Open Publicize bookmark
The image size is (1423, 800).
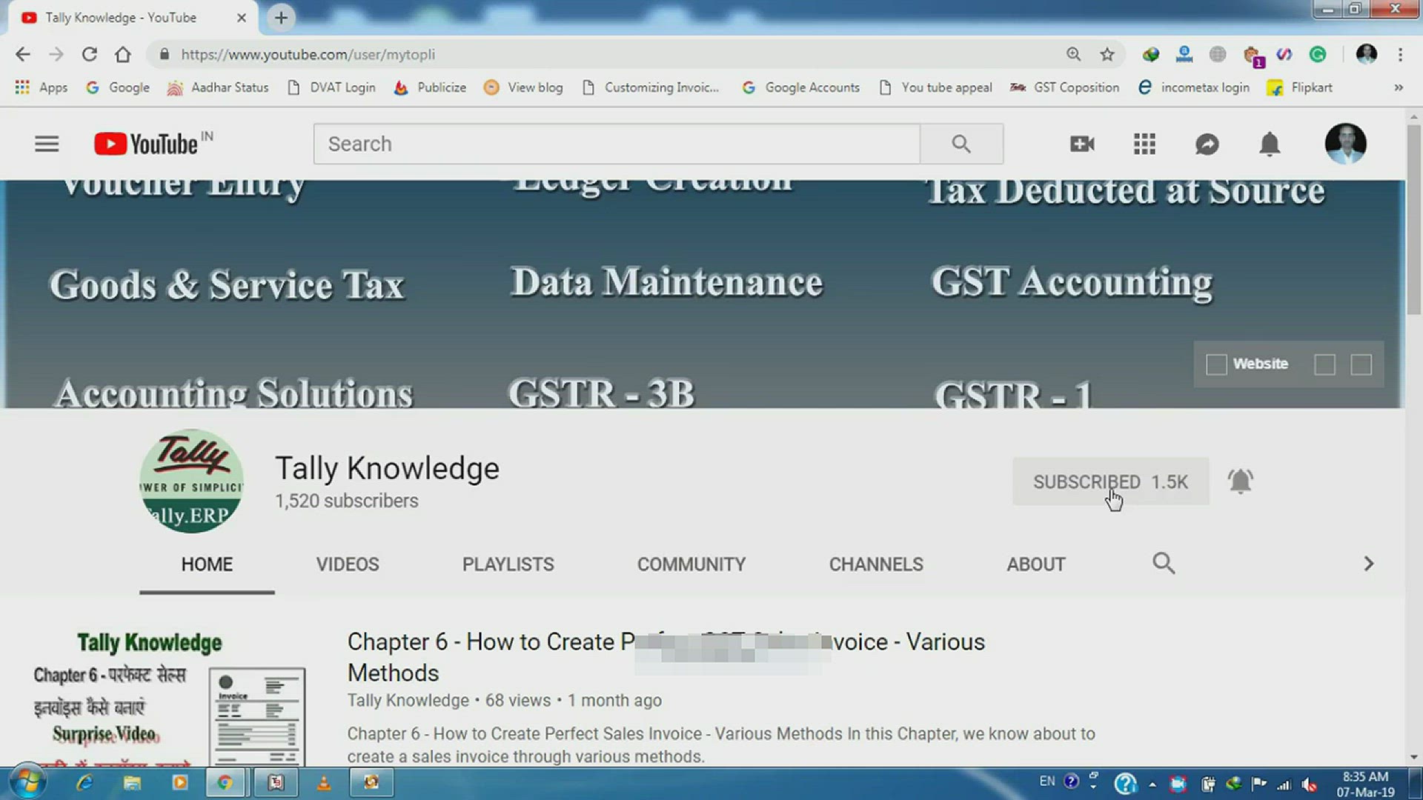(x=430, y=87)
